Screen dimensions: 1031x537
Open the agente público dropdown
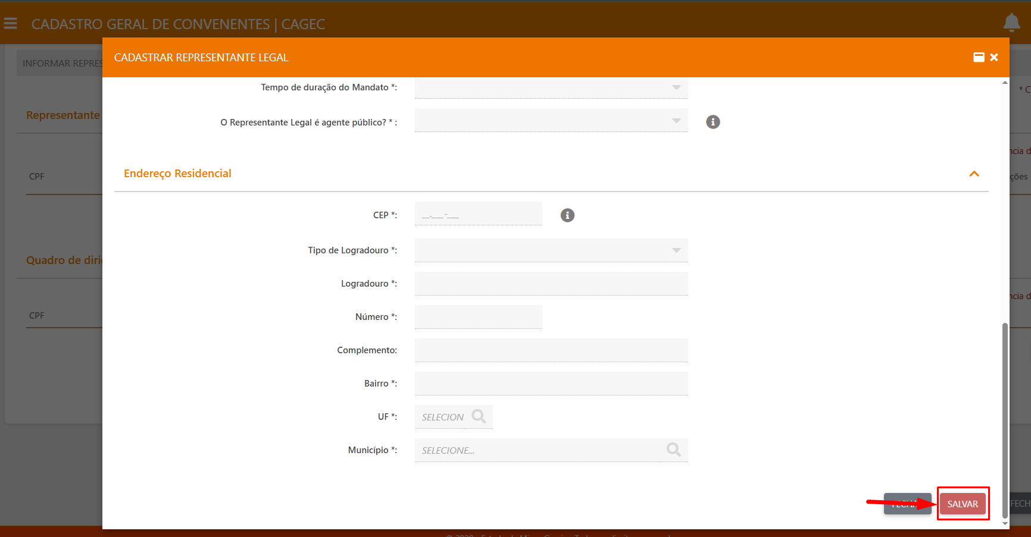551,121
